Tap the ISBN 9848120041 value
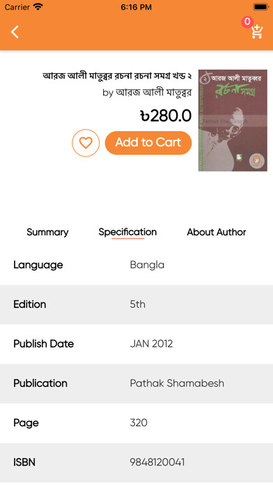Screen dimensions: 273x485 [157, 463]
